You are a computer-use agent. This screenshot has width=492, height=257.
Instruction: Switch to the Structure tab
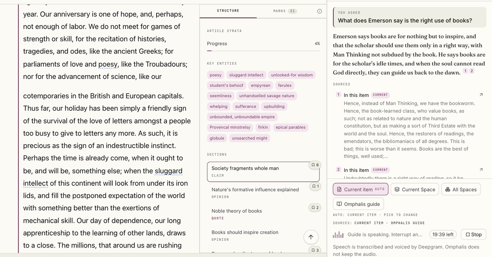click(228, 11)
